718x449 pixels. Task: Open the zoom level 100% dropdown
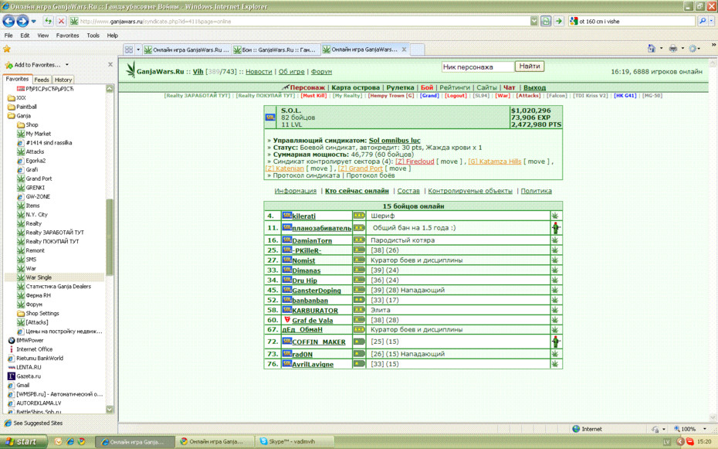click(x=704, y=429)
